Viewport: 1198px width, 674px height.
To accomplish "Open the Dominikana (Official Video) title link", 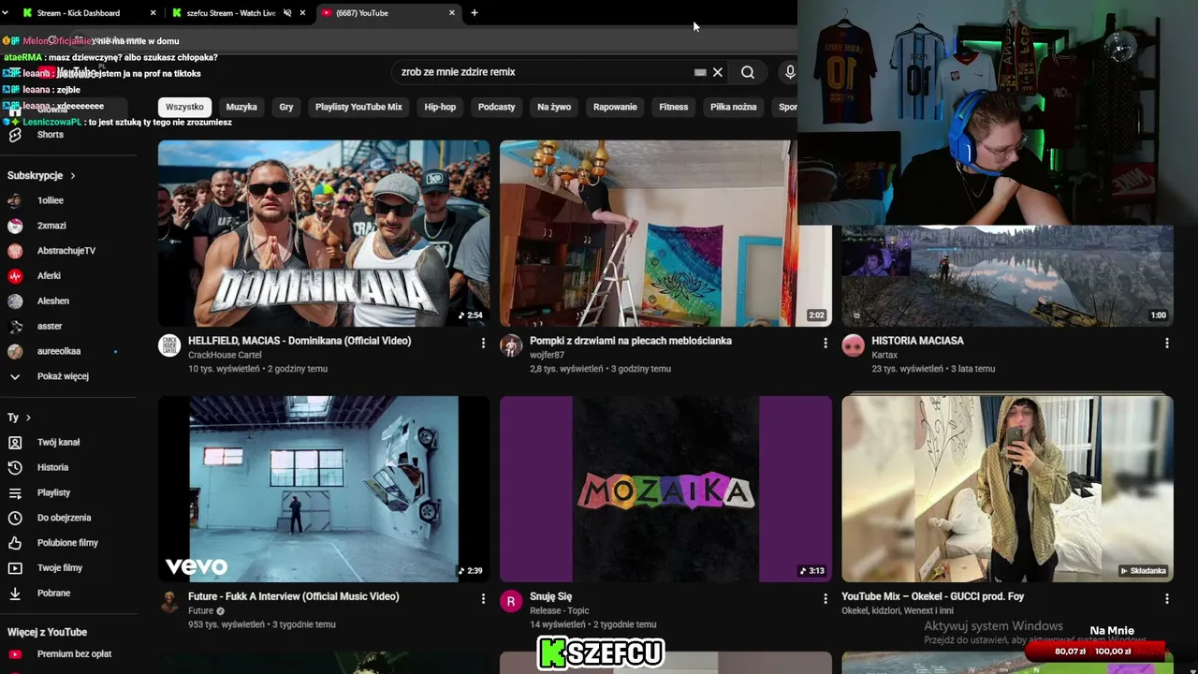I will (x=299, y=341).
